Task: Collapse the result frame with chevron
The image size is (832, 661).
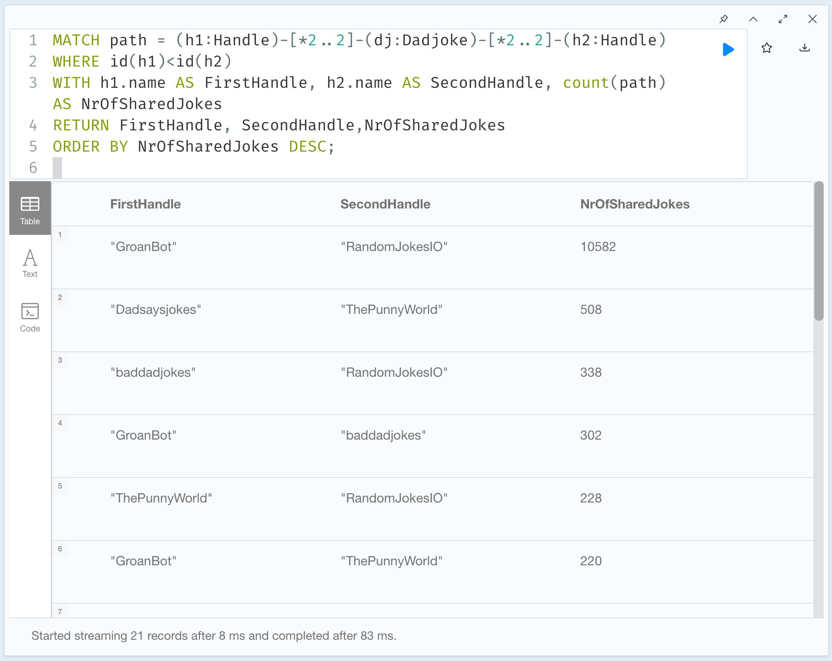Action: click(753, 19)
